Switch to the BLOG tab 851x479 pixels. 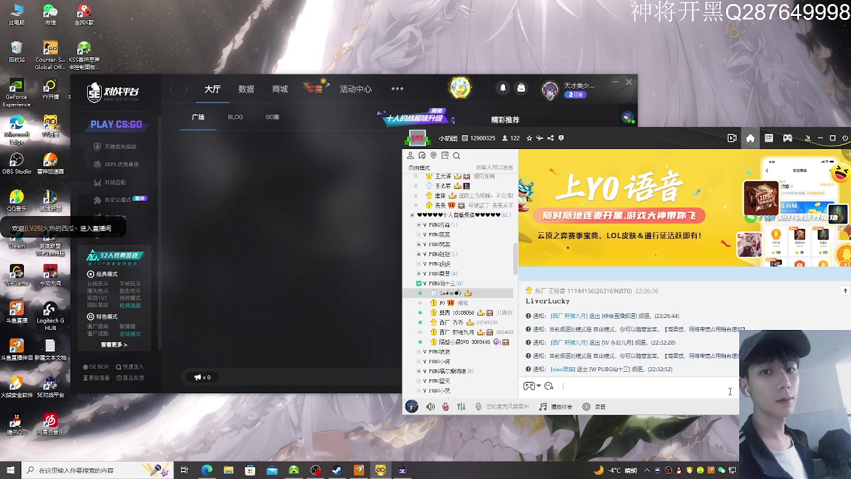(x=235, y=116)
